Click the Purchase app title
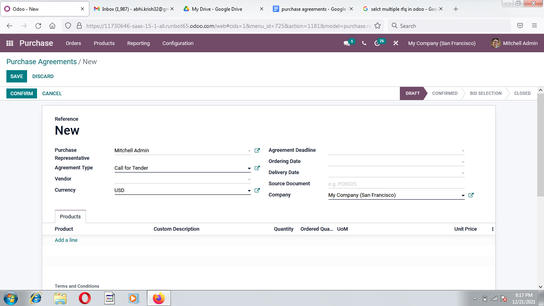544x306 pixels. tap(36, 43)
